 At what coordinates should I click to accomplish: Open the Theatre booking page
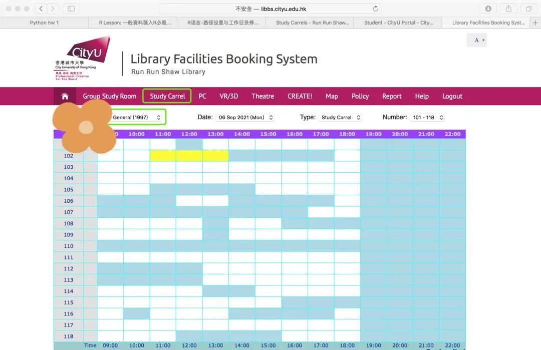262,96
